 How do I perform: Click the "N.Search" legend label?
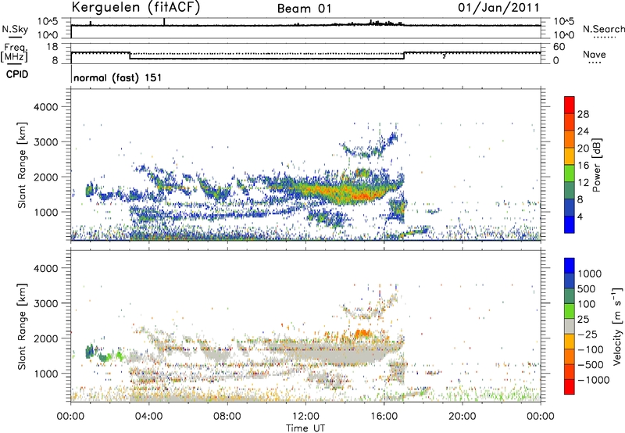point(603,29)
